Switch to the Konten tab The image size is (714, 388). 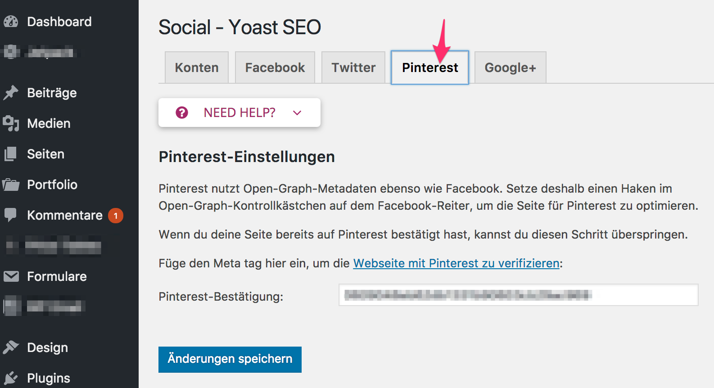point(197,68)
